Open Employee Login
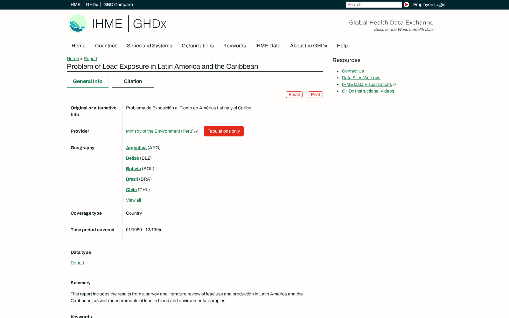 pyautogui.click(x=429, y=4)
